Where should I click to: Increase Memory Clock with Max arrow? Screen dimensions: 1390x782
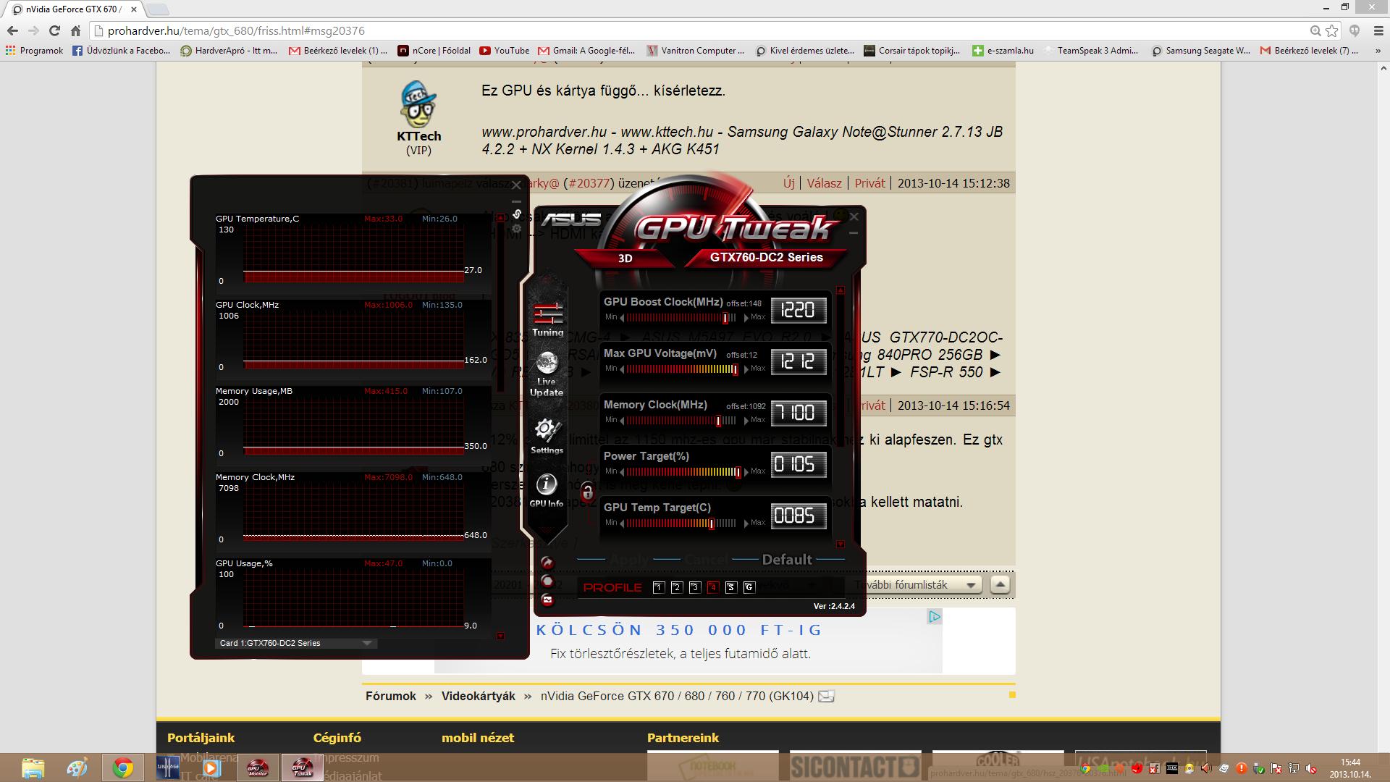click(x=746, y=421)
